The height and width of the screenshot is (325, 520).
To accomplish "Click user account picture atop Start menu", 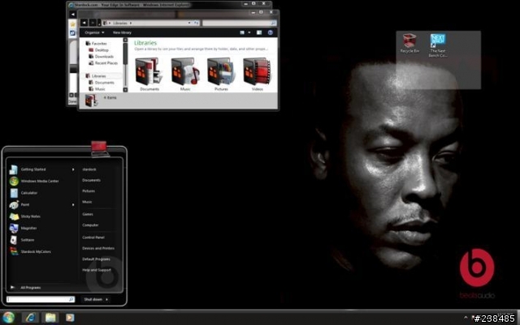I will pos(99,149).
